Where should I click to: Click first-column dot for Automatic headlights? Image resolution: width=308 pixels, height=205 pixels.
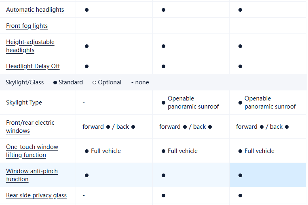pyautogui.click(x=86, y=10)
